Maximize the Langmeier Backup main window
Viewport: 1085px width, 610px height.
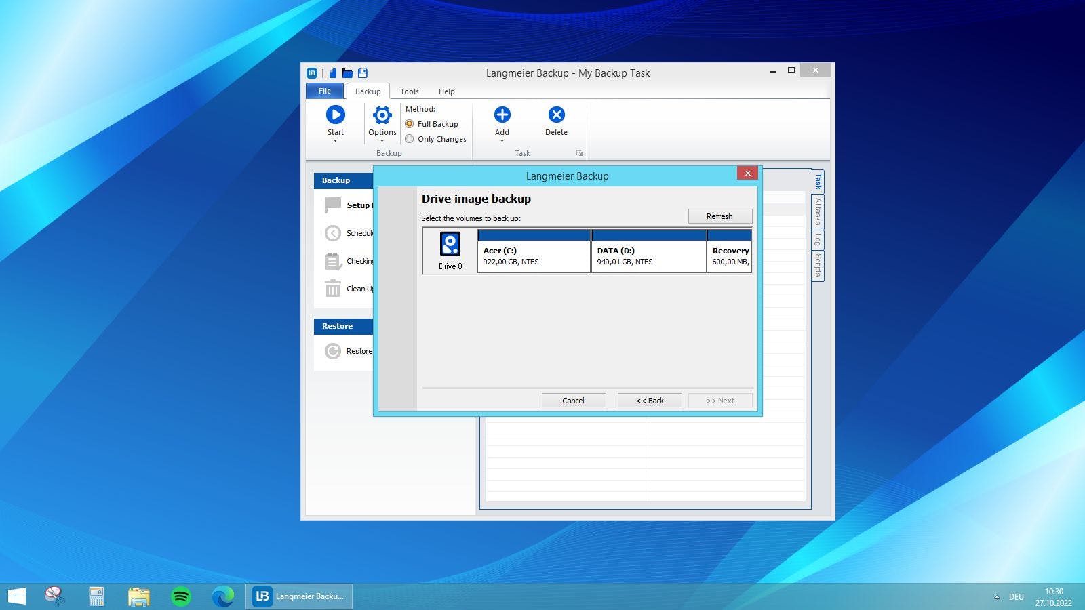click(791, 70)
